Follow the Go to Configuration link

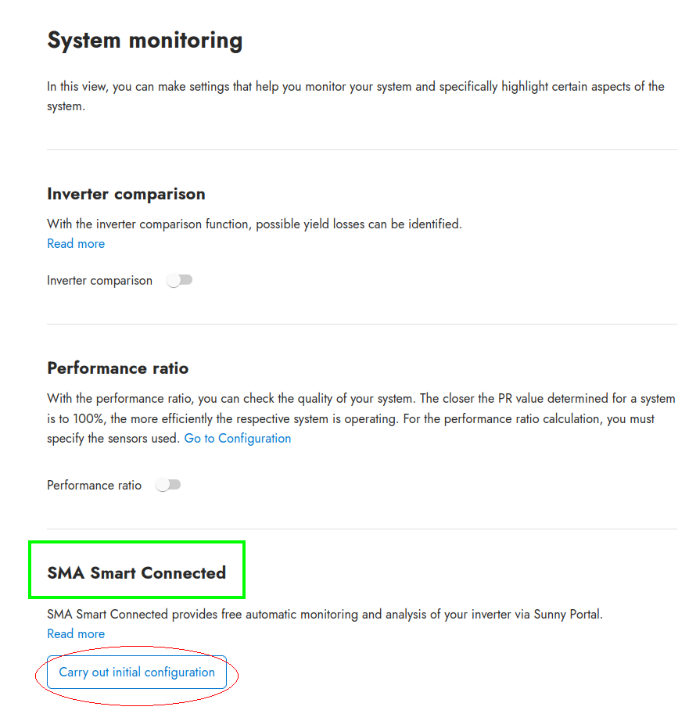(x=238, y=439)
